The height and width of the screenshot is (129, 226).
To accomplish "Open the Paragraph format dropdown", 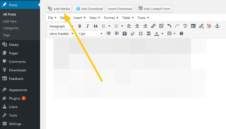I will pos(61,26).
